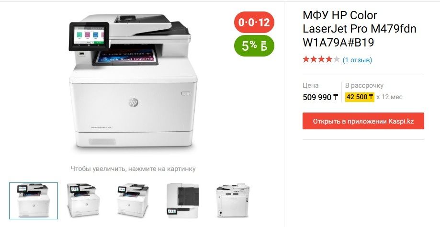440x227 pixels.
Task: Click the x 12 мес installment term text
Action: point(390,97)
